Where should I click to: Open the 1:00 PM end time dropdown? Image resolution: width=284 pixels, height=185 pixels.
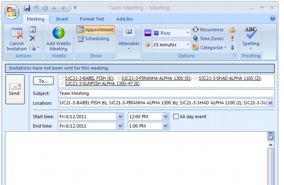166,126
